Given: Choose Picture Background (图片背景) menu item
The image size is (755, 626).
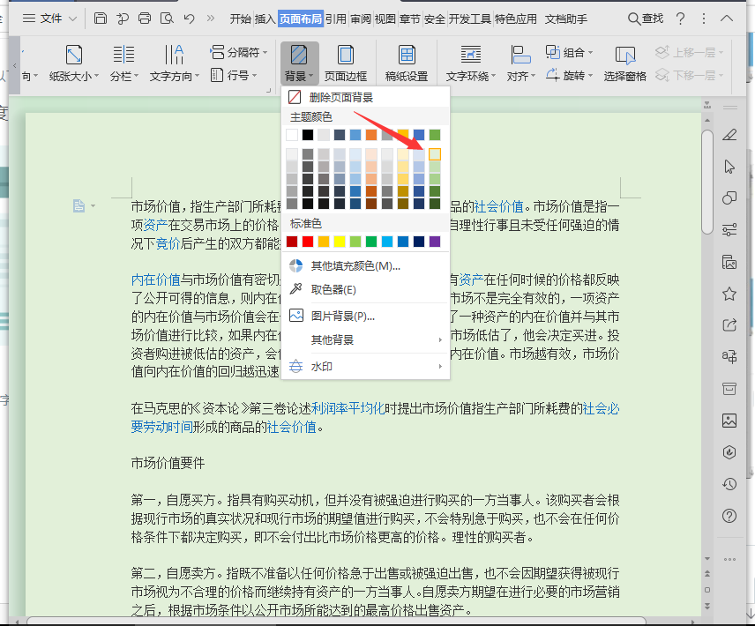Looking at the screenshot, I should tap(343, 315).
